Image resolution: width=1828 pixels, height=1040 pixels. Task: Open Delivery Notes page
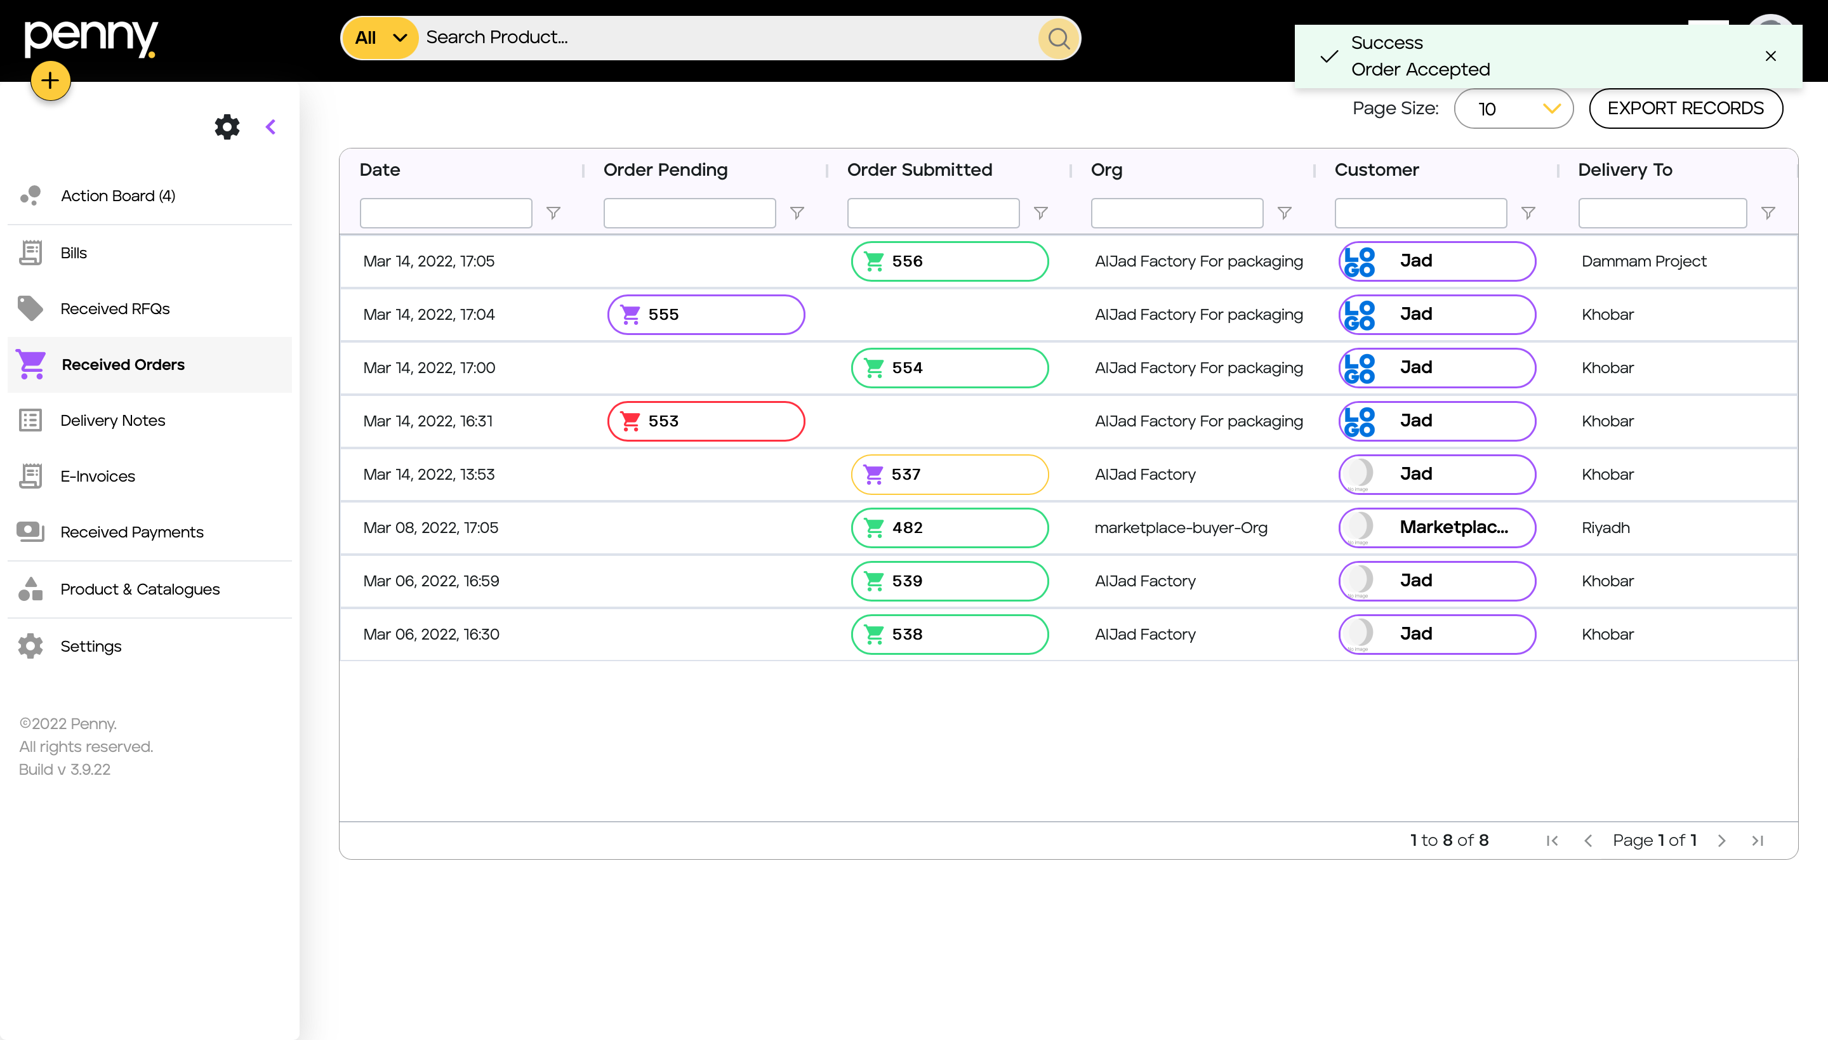coord(149,421)
